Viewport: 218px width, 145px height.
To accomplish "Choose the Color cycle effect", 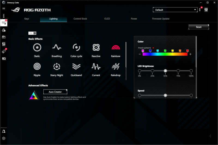I will point(76,47).
